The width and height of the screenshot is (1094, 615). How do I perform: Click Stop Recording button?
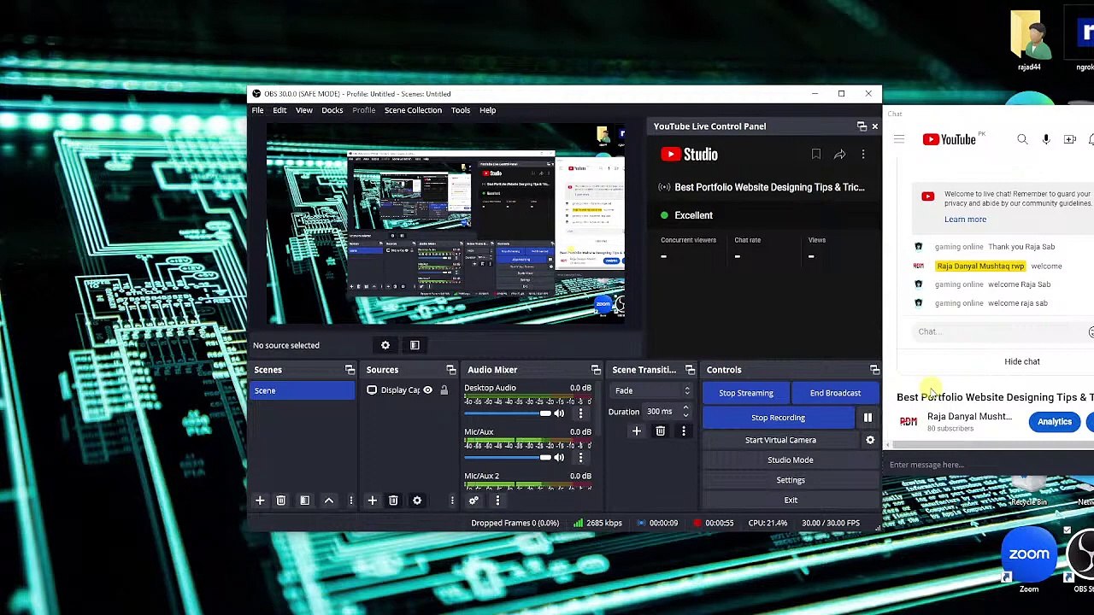[779, 418]
